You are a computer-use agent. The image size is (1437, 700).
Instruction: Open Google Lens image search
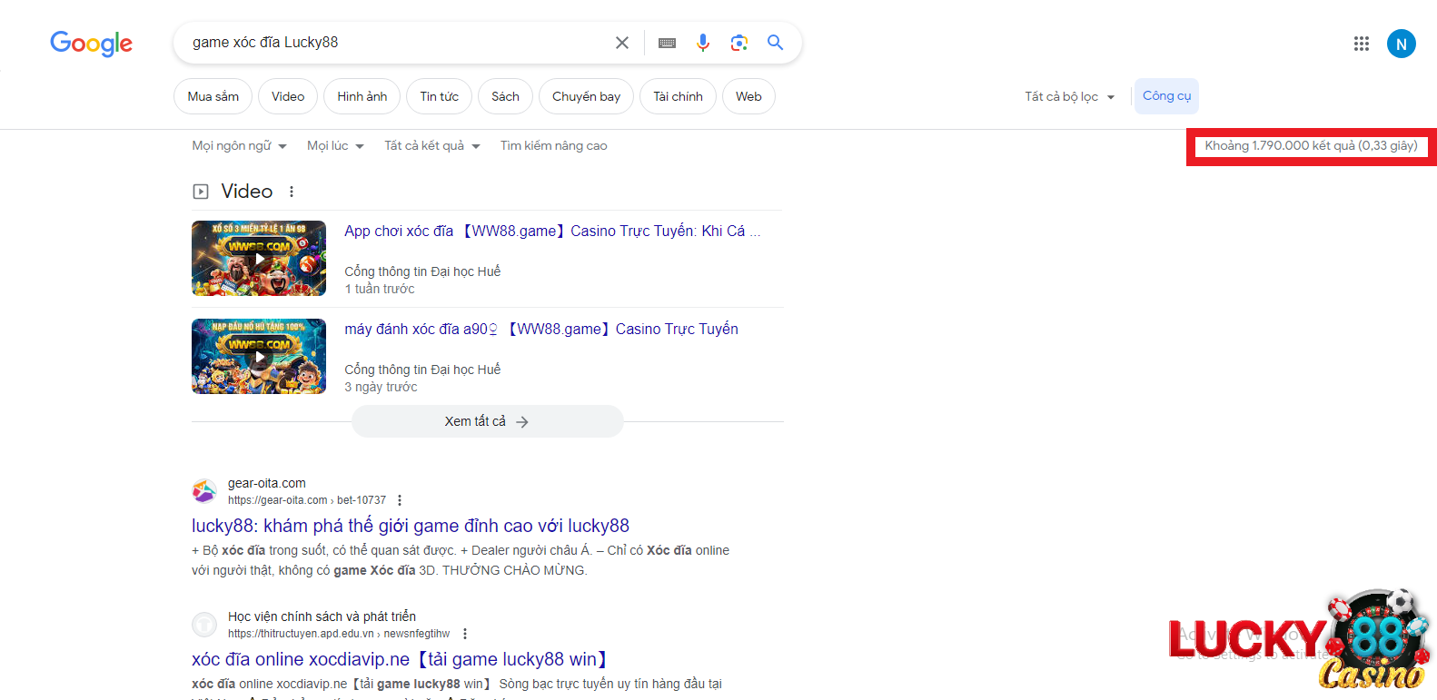point(739,43)
